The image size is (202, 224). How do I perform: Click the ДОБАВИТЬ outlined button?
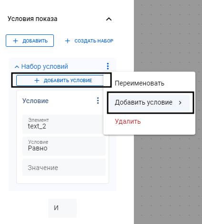(30, 41)
